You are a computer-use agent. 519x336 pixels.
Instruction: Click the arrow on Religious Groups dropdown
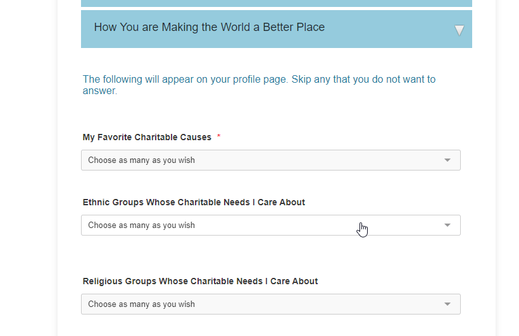(447, 304)
